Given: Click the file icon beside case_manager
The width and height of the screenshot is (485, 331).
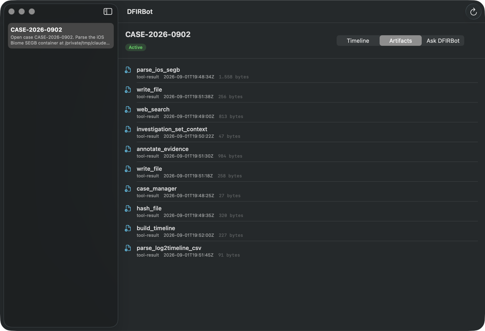Looking at the screenshot, I should click(x=128, y=189).
